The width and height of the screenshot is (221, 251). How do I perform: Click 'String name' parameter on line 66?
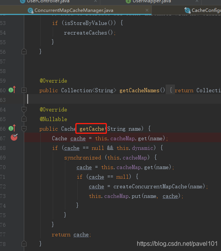[x=124, y=129]
